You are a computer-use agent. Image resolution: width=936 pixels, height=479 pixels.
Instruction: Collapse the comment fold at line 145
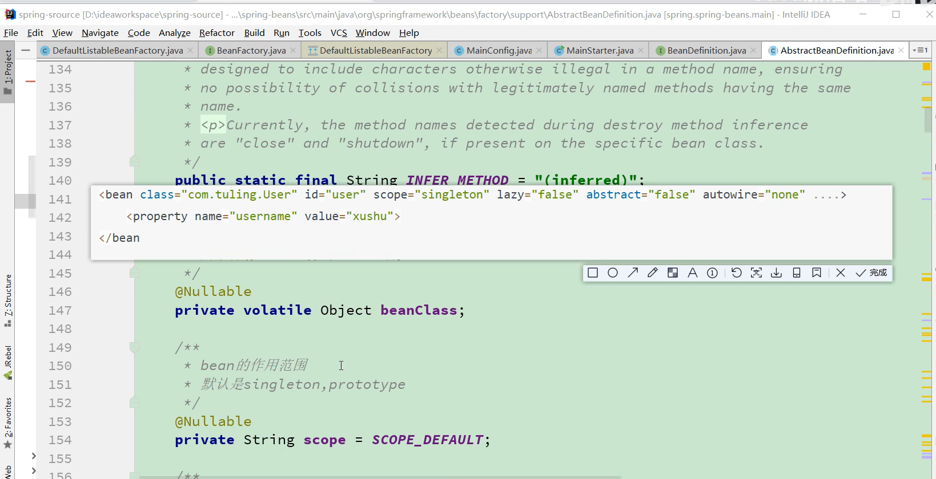[x=134, y=273]
